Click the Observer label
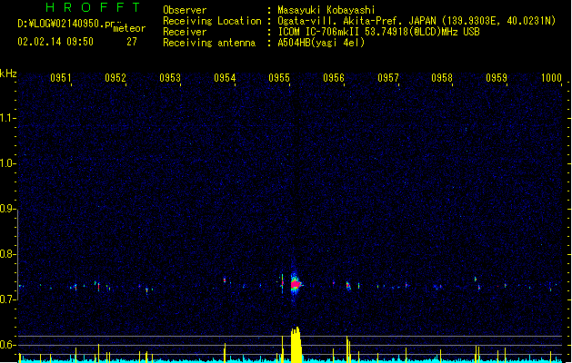 tap(185, 10)
